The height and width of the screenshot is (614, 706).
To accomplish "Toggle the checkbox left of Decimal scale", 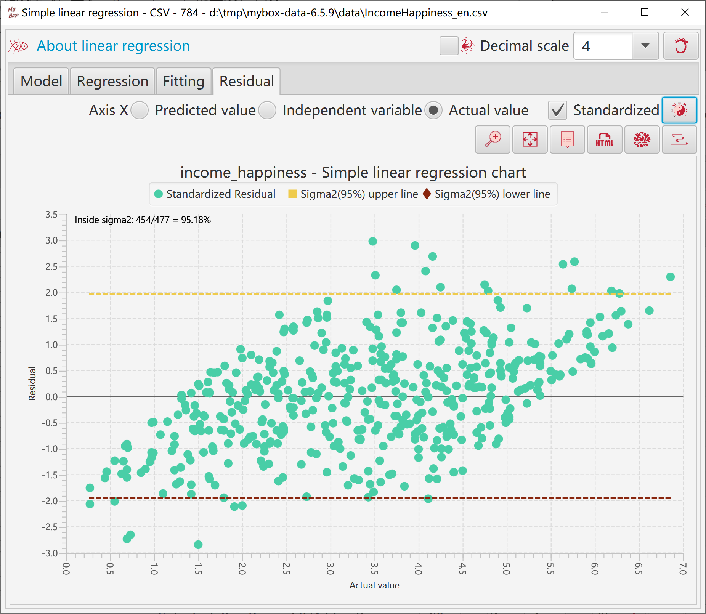I will [449, 46].
